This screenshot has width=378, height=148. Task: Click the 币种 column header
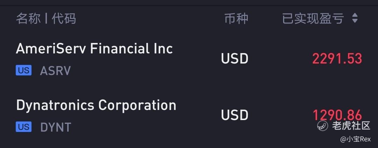click(x=236, y=18)
